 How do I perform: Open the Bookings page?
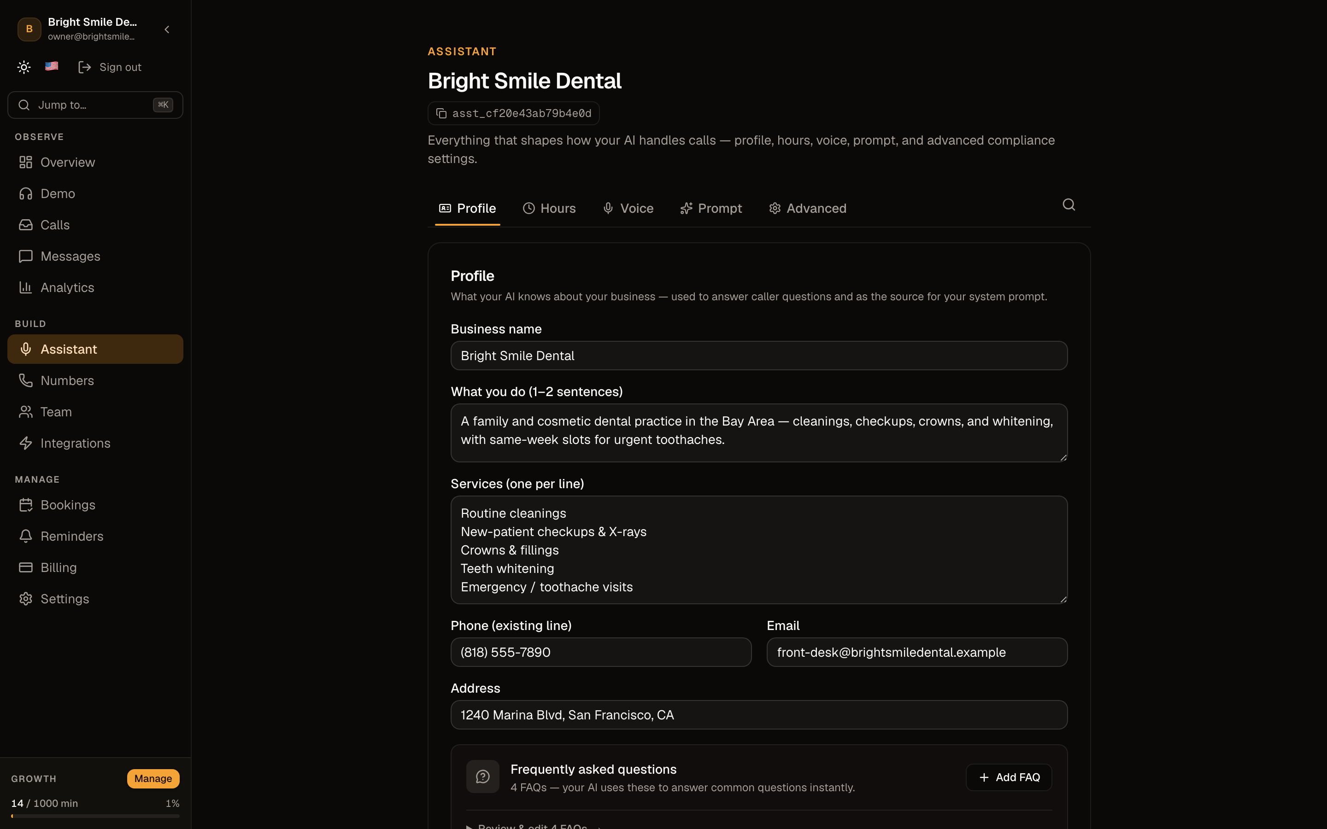tap(95, 505)
